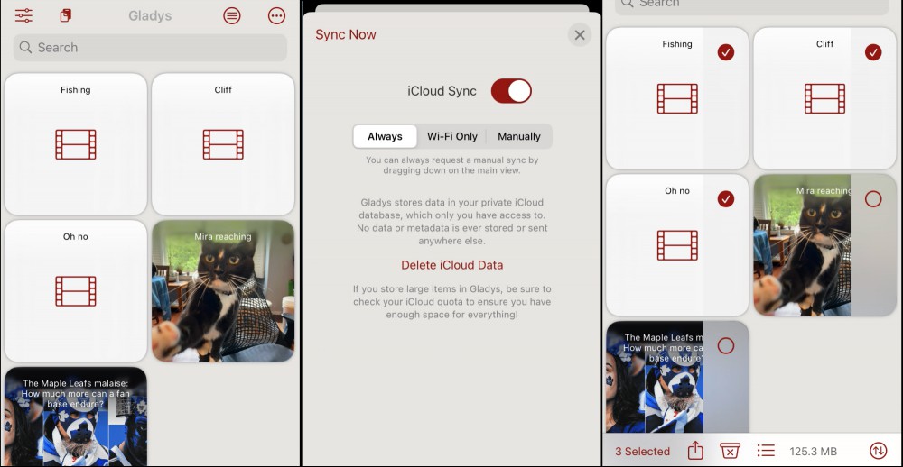The width and height of the screenshot is (903, 467).
Task: Tap the Sync Now title link
Action: click(346, 34)
